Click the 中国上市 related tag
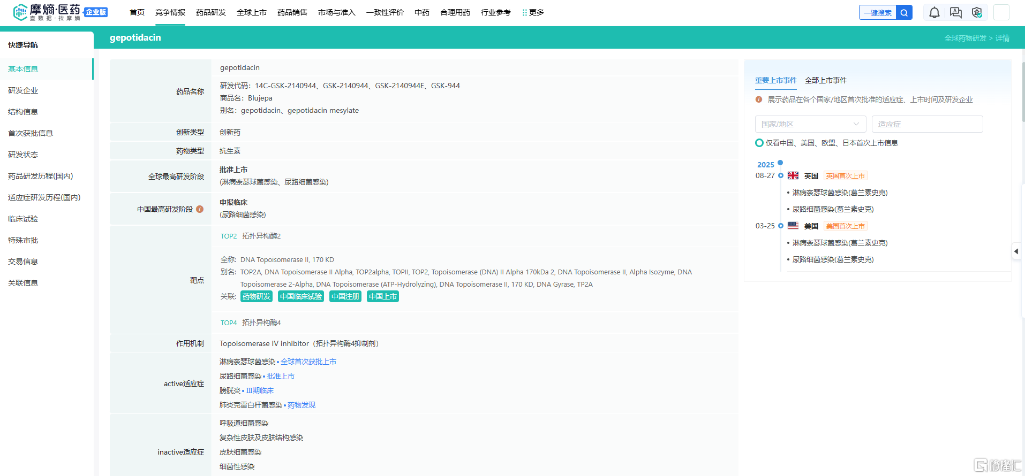 tap(383, 296)
